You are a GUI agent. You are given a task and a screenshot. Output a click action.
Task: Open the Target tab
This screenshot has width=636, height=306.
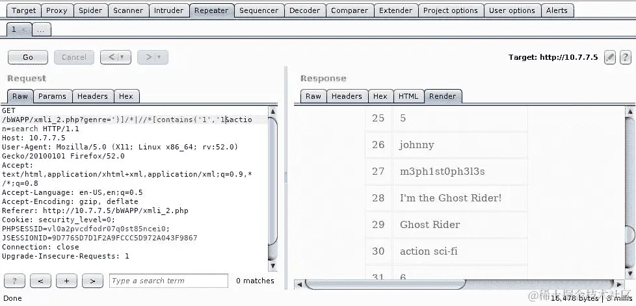[x=24, y=10]
